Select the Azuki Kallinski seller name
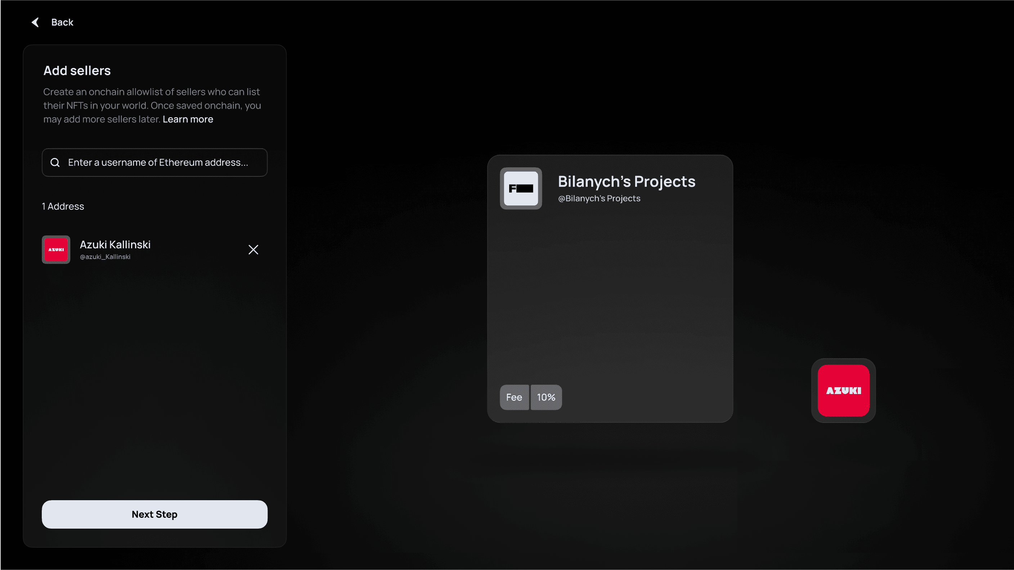 coord(115,245)
